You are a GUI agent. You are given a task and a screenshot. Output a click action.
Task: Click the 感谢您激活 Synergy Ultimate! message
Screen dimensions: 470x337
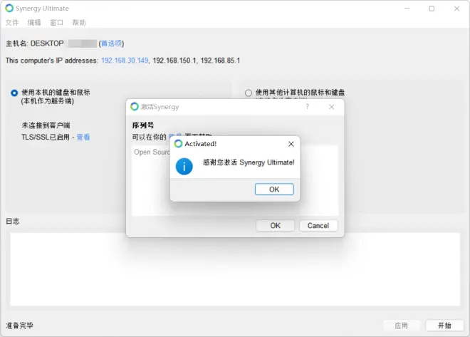tap(249, 162)
